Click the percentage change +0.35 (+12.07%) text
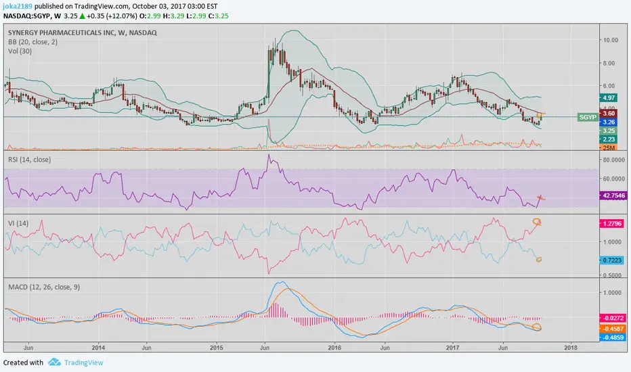 tap(110, 16)
